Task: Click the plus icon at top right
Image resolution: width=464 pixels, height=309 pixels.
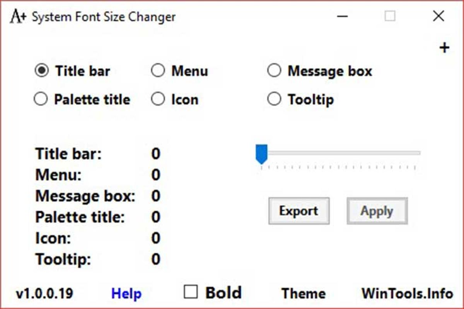Action: pyautogui.click(x=445, y=48)
